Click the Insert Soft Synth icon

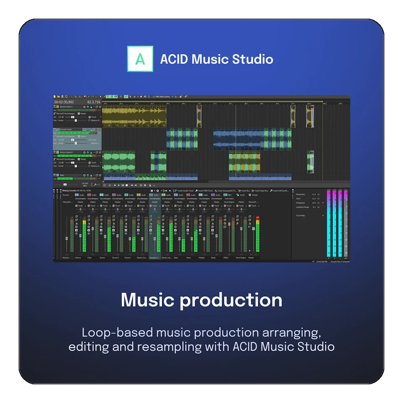271,191
